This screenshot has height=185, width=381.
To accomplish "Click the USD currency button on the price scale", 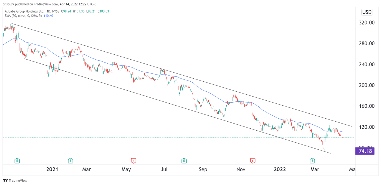I will pos(367,12).
